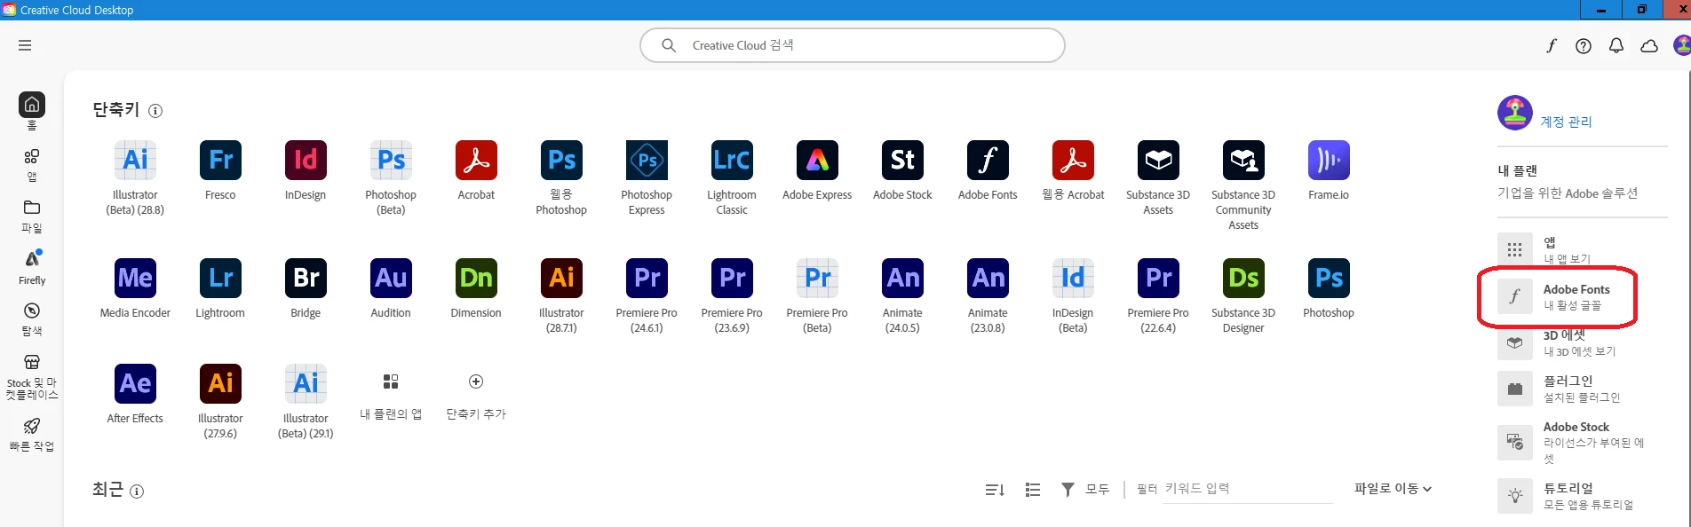Switch to list view icon
This screenshot has height=527, width=1691.
click(x=1033, y=490)
